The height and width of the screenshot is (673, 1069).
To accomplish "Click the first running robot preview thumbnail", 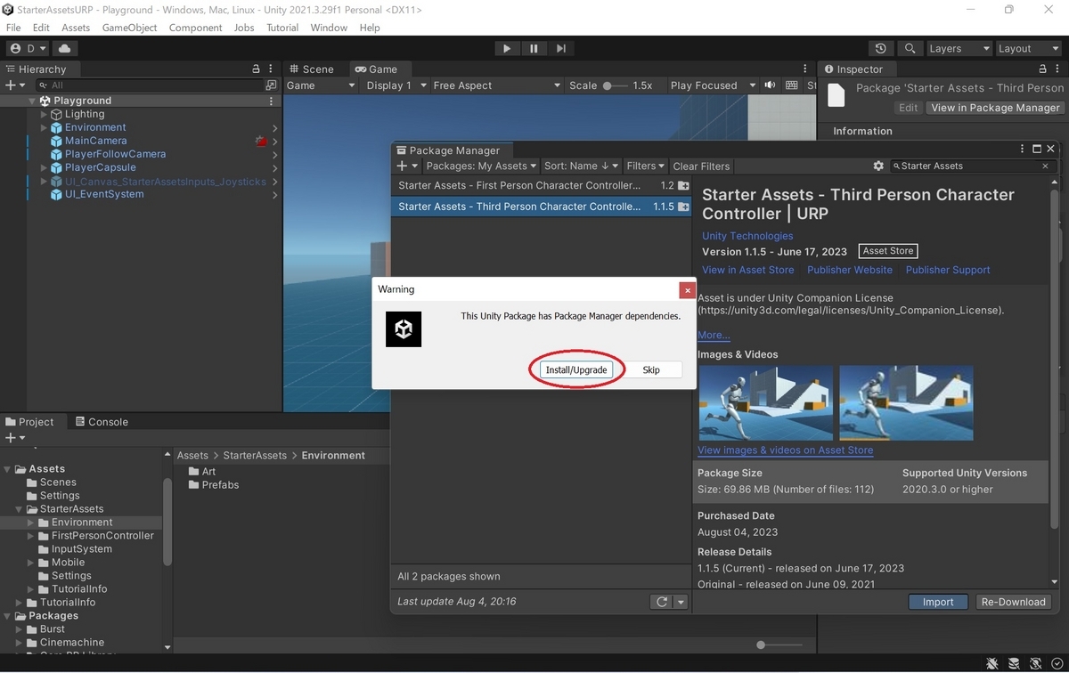I will [x=765, y=403].
